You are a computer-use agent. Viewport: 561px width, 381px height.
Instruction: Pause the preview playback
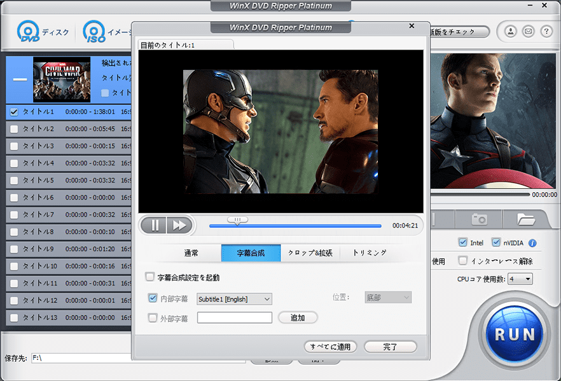[x=154, y=225]
